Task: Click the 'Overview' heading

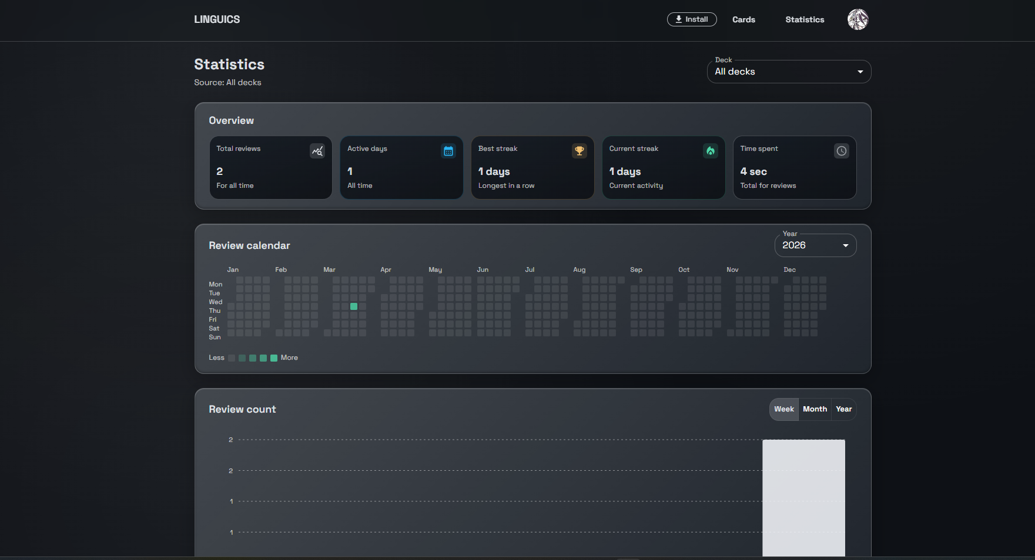Action: pyautogui.click(x=231, y=120)
